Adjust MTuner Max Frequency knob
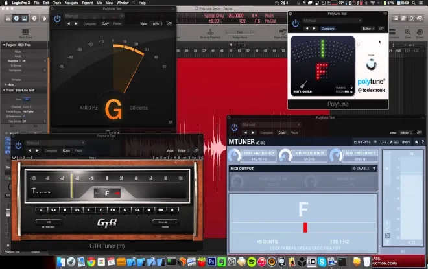The width and height of the screenshot is (428, 269). pos(336,156)
